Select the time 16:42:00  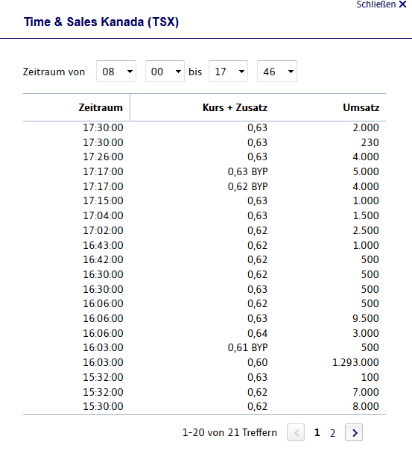coord(103,259)
